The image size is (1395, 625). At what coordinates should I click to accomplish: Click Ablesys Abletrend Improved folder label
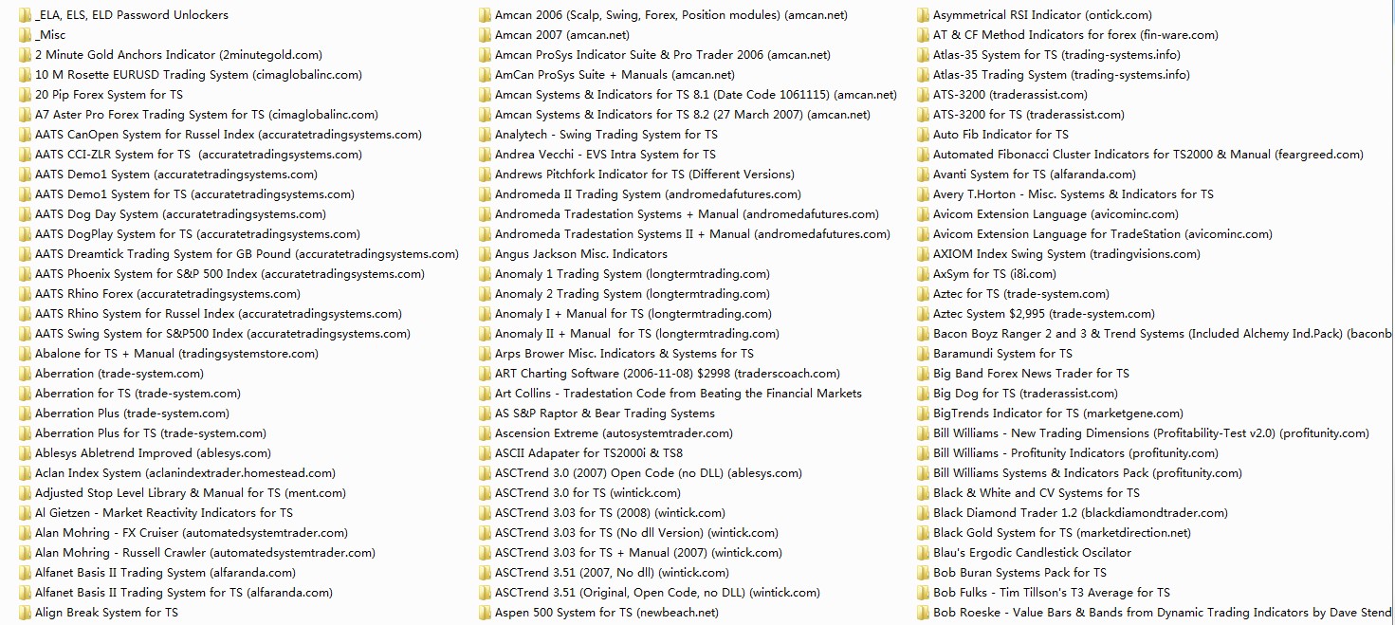(x=152, y=453)
